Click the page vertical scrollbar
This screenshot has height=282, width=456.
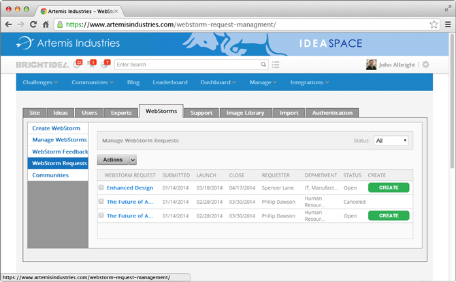(452, 101)
